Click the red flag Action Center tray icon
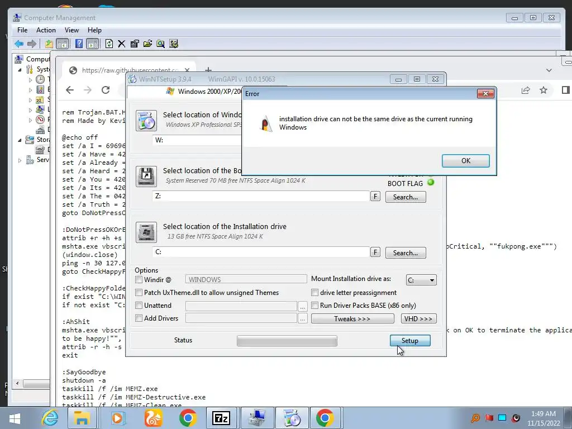This screenshot has width=572, height=429. pos(489,418)
